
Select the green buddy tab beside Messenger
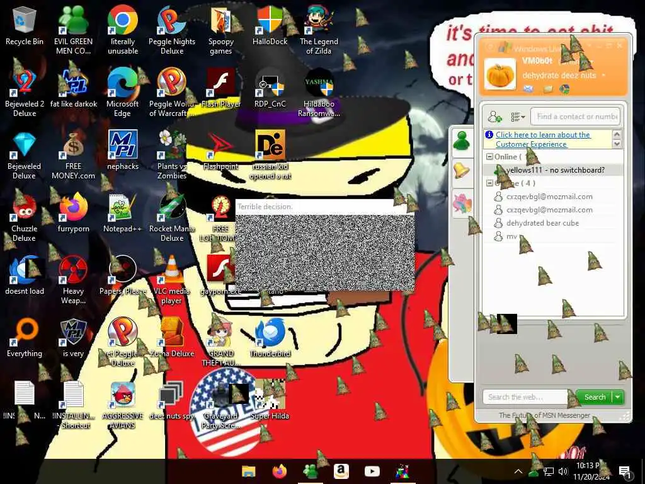(462, 141)
